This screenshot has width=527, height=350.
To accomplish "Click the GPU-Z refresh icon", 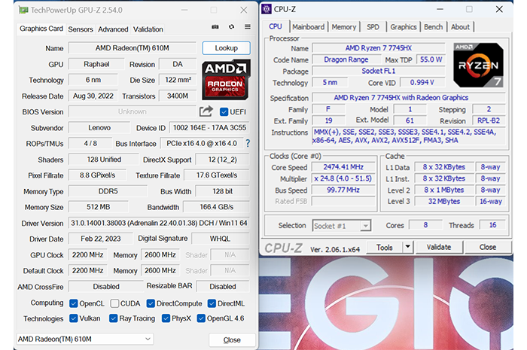I will pyautogui.click(x=232, y=27).
